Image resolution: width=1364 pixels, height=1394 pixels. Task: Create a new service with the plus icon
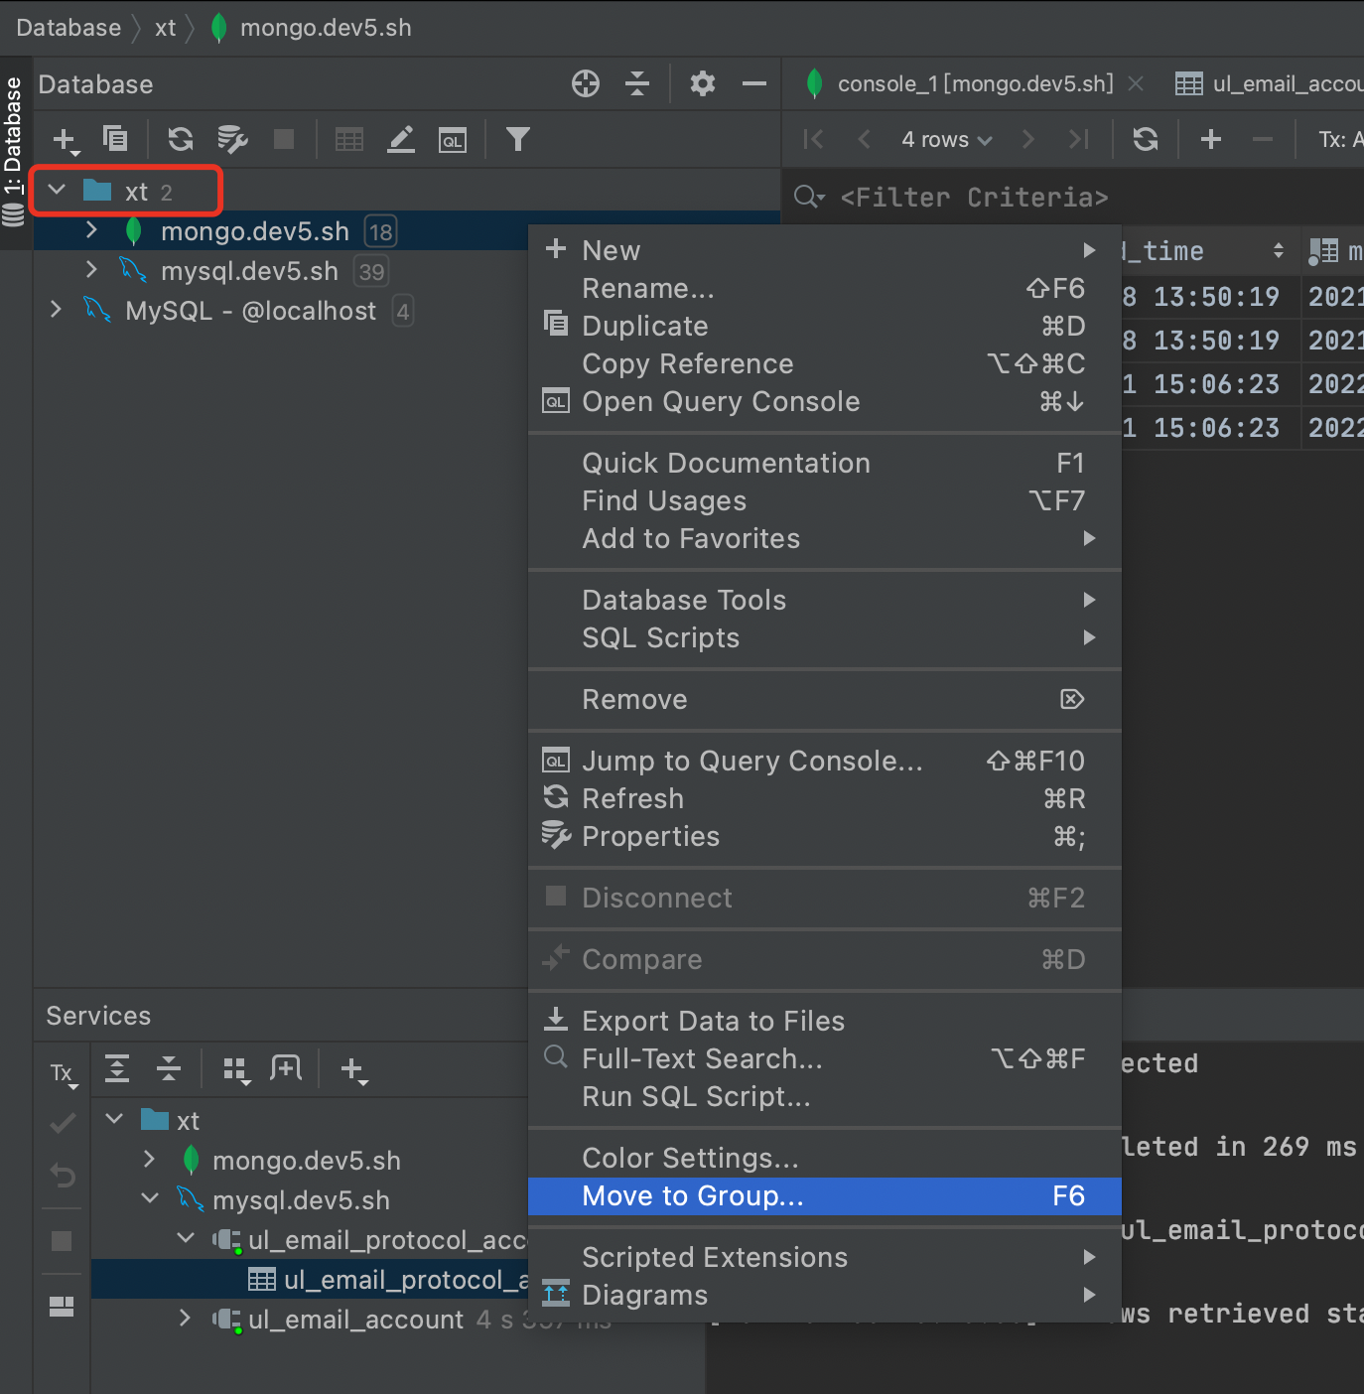[x=354, y=1069]
